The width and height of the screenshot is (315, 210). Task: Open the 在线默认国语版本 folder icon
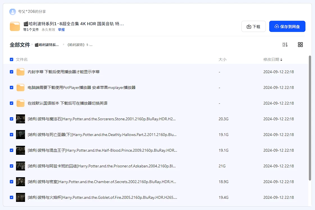(21, 103)
